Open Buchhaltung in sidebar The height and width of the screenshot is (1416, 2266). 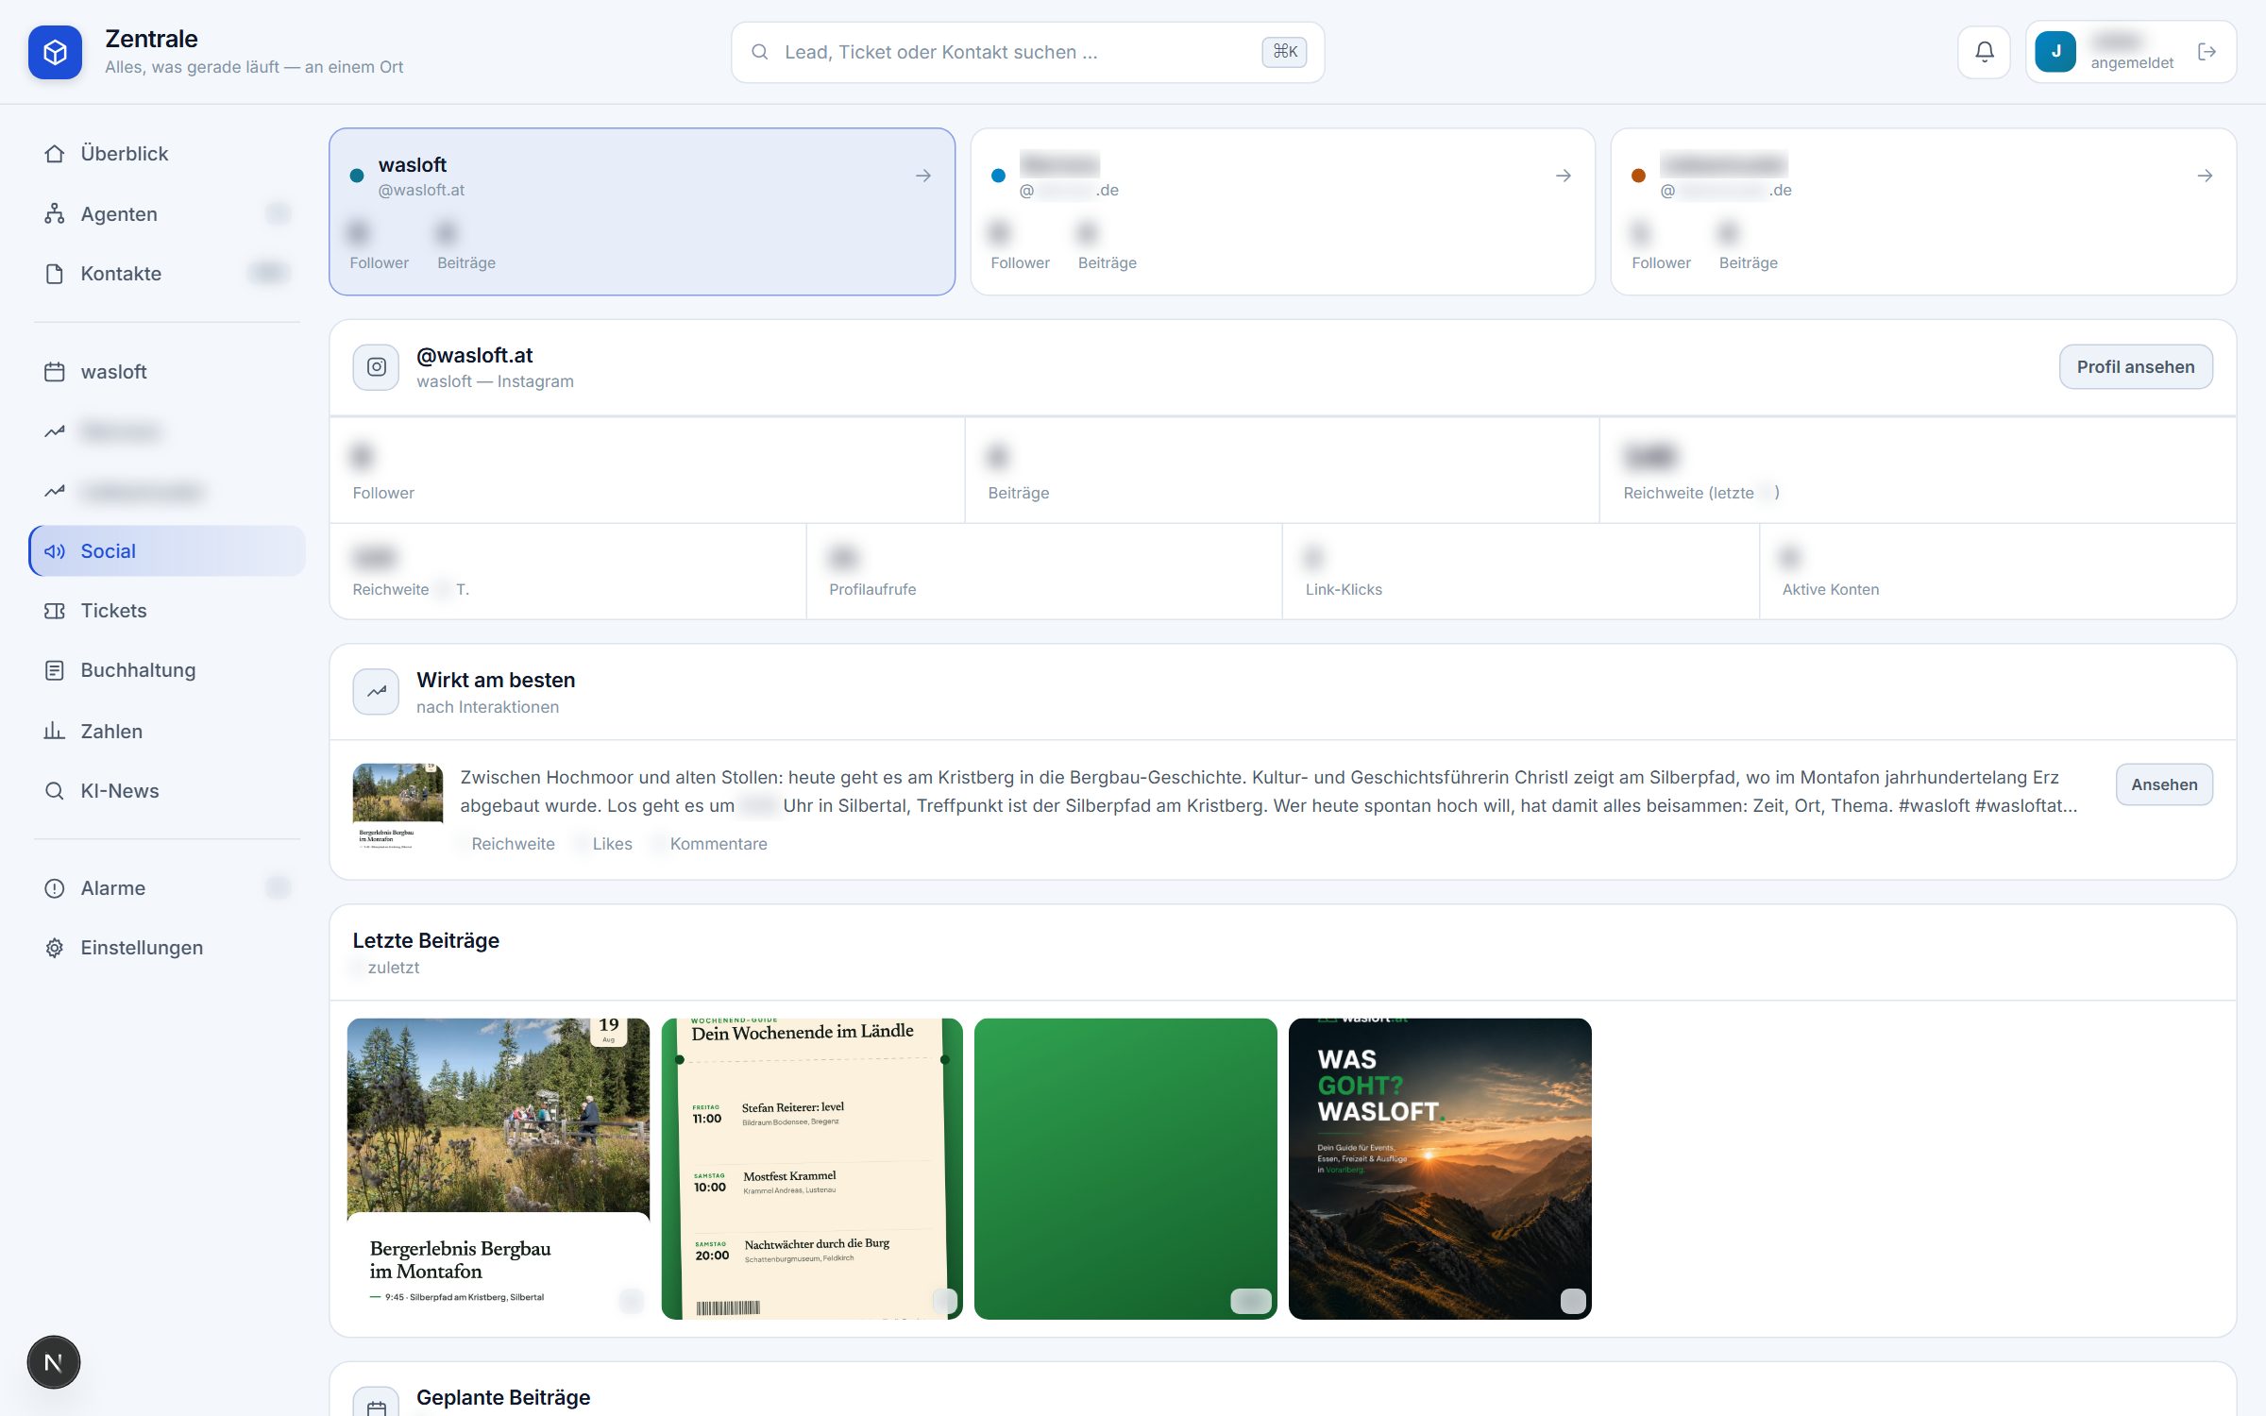click(x=167, y=670)
